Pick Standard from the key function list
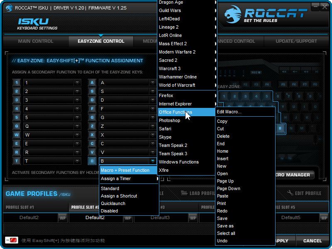 click(x=129, y=188)
